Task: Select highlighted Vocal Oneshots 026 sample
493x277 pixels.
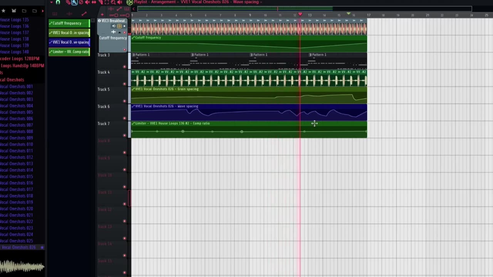Action: coord(22,247)
